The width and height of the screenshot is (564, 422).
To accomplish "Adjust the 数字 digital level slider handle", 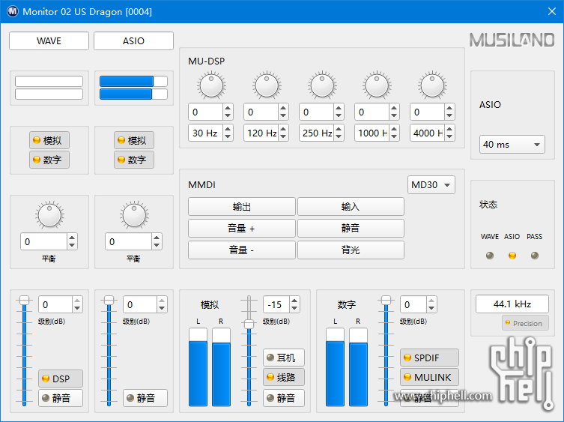I will tap(386, 300).
